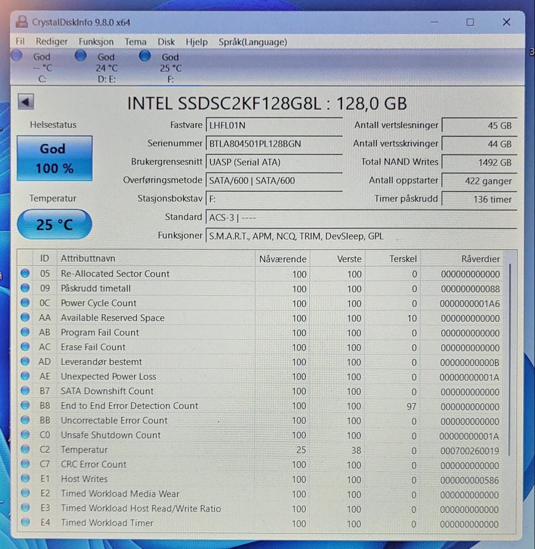Open the Disk menu
The width and height of the screenshot is (535, 549).
coord(166,42)
